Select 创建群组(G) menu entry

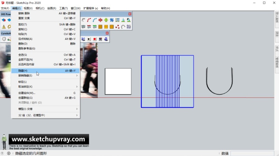tap(45, 98)
